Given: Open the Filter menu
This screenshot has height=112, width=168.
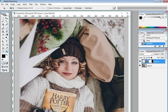Looking at the screenshot, I should (x=31, y=4).
